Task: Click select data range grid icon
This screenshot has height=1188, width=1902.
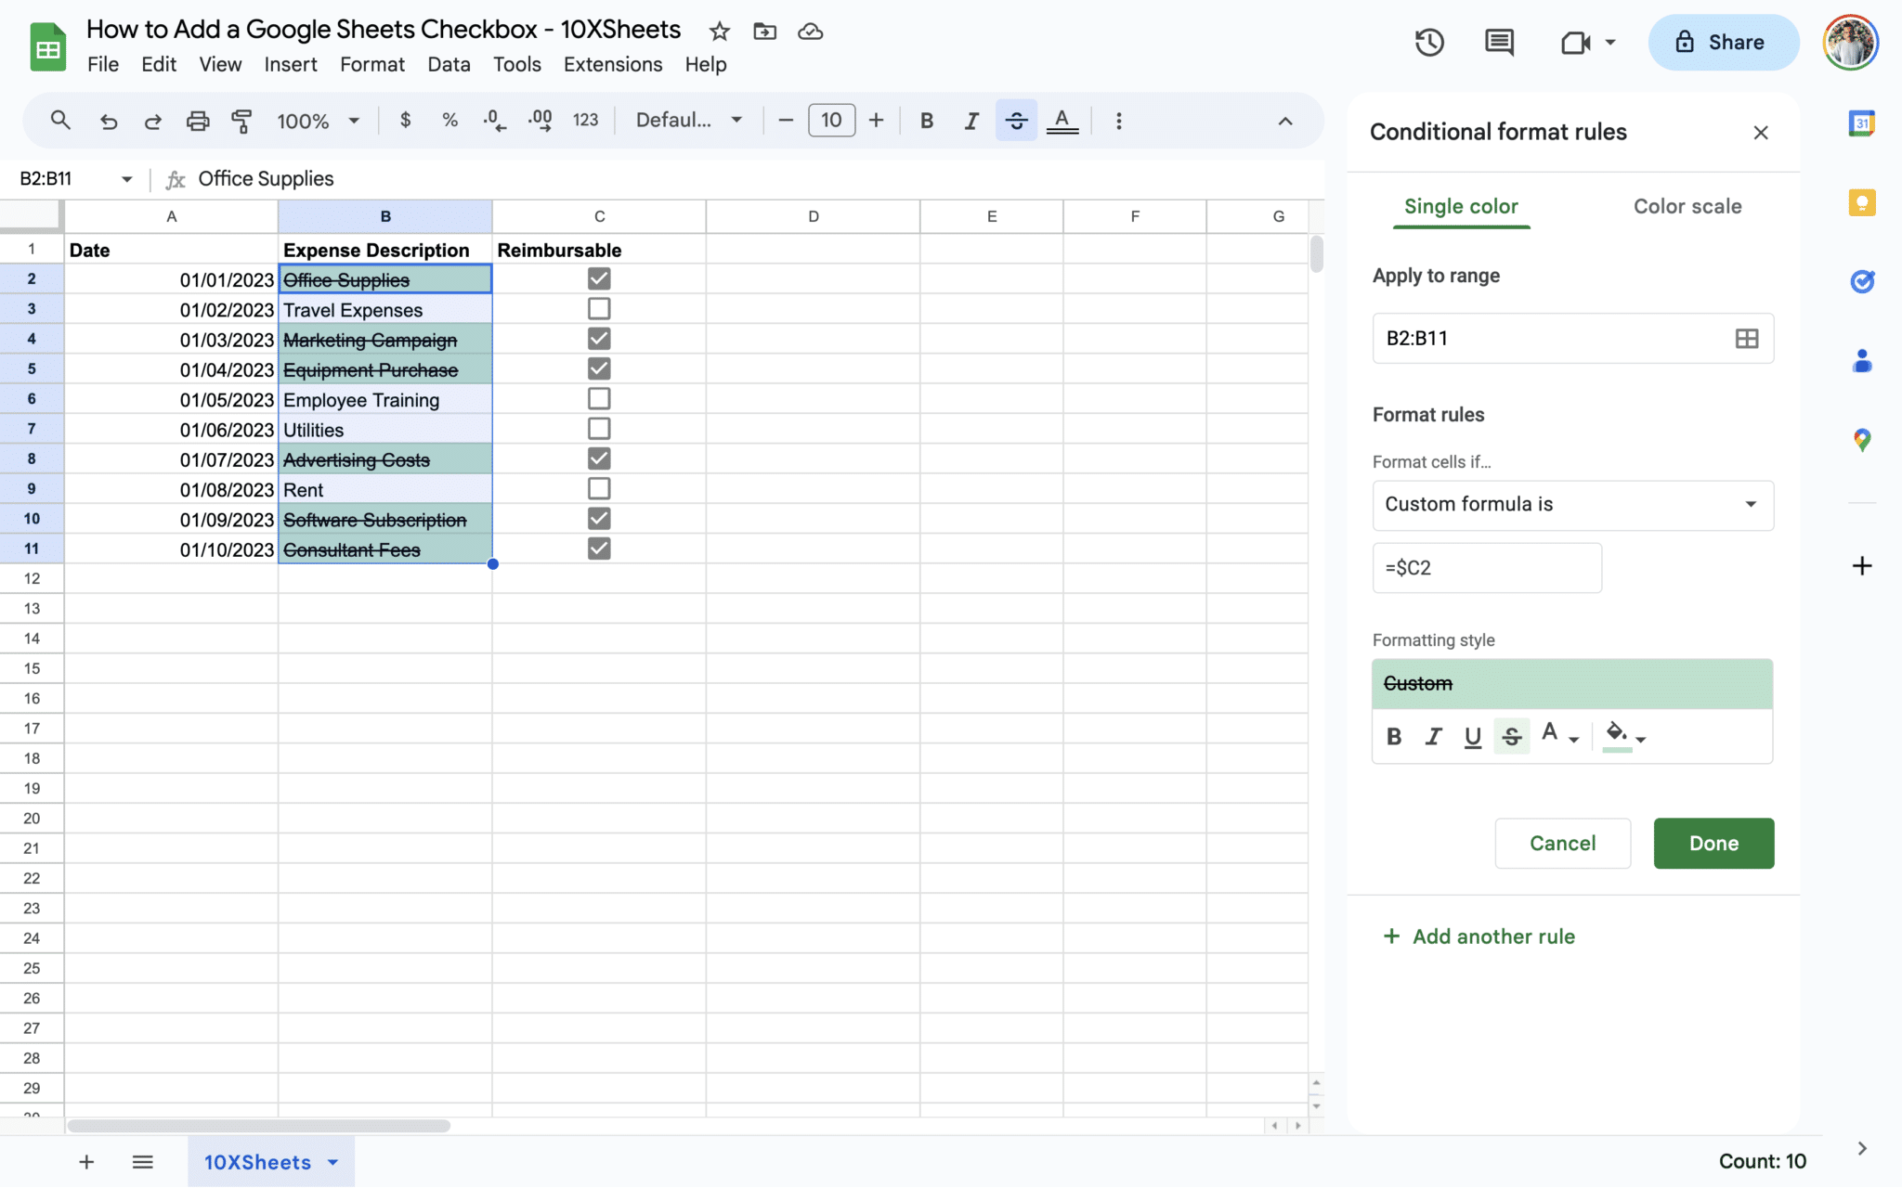Action: 1746,339
